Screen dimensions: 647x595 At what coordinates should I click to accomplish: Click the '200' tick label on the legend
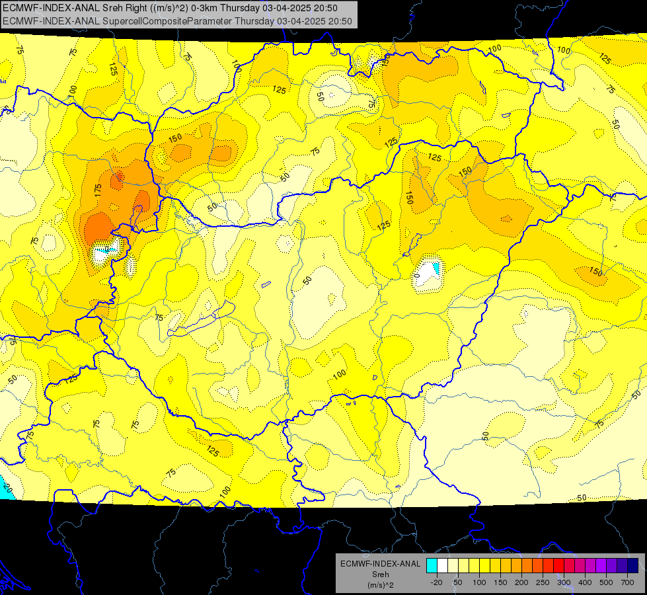point(521,582)
